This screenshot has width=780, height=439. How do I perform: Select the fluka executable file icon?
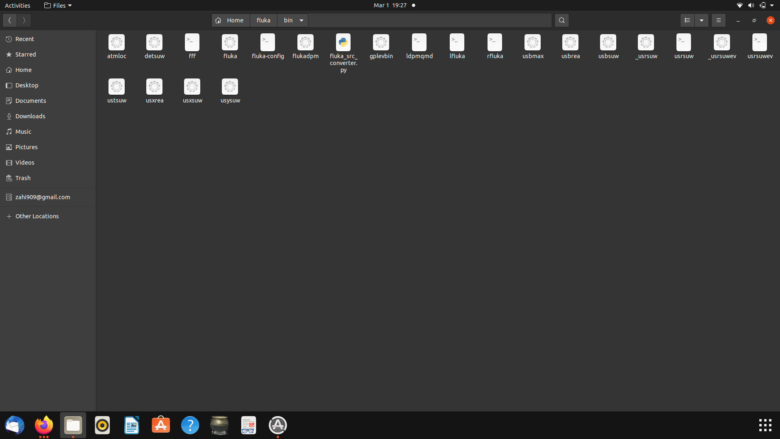(230, 42)
